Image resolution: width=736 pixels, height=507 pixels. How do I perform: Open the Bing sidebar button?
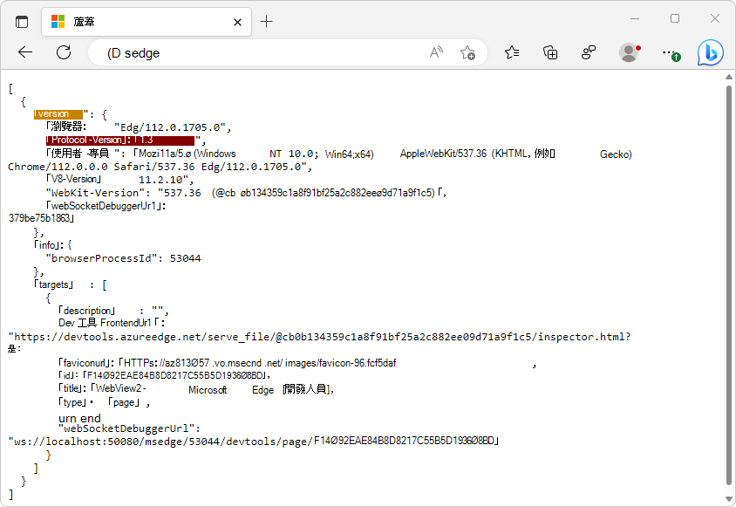(x=710, y=52)
